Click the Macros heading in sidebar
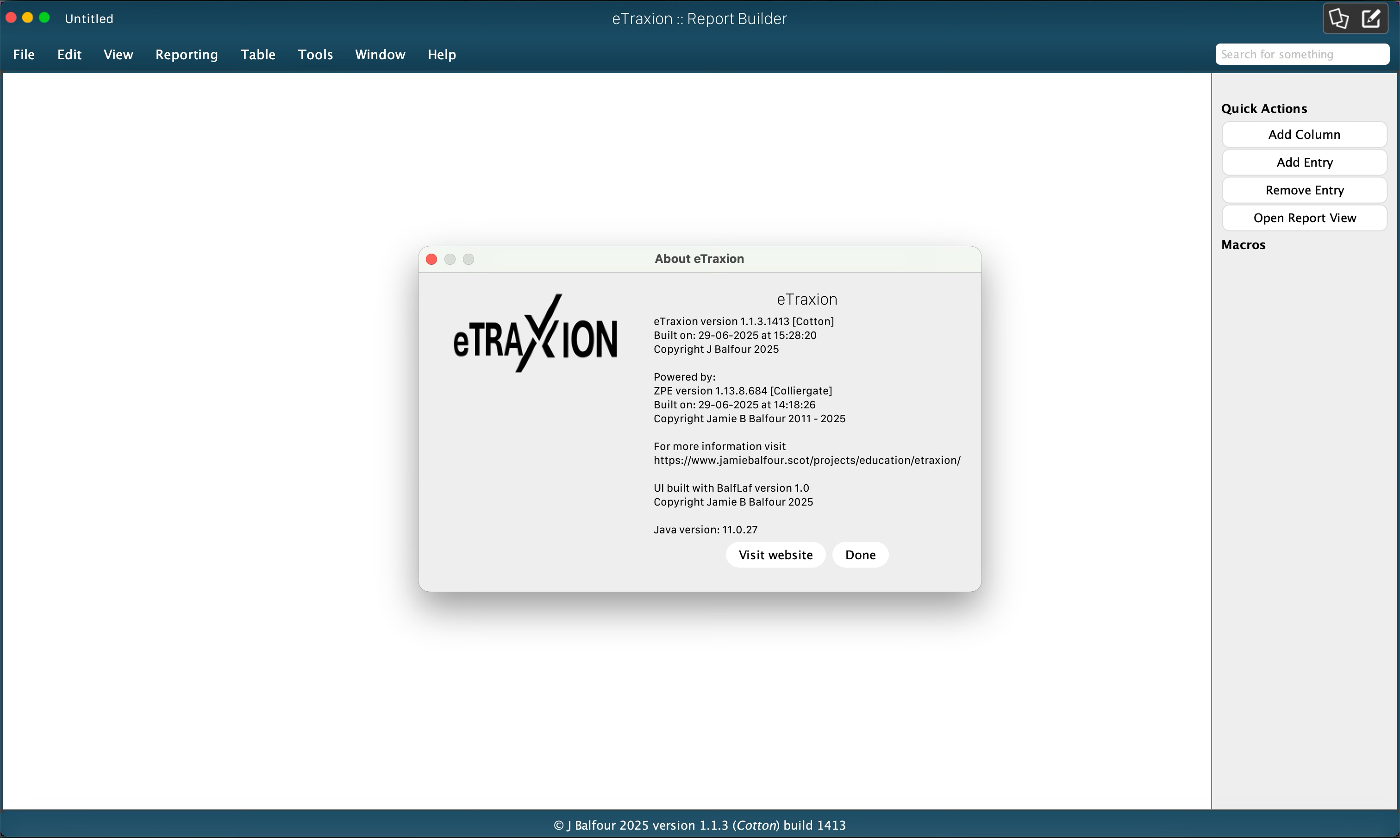Screen dimensions: 1400x838 tap(1244, 244)
